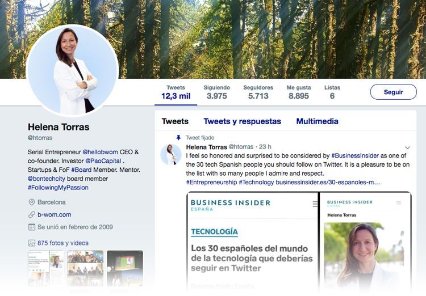This screenshot has height=296, width=426.
Task: Open the first media thumbnail Business Insider
Action: [x=46, y=268]
